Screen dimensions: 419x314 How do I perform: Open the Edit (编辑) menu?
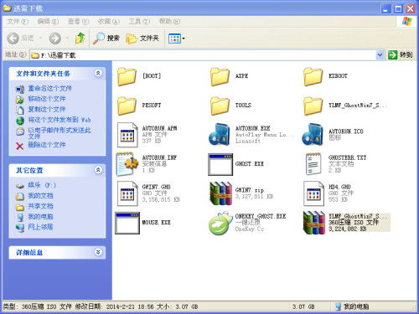pyautogui.click(x=48, y=22)
